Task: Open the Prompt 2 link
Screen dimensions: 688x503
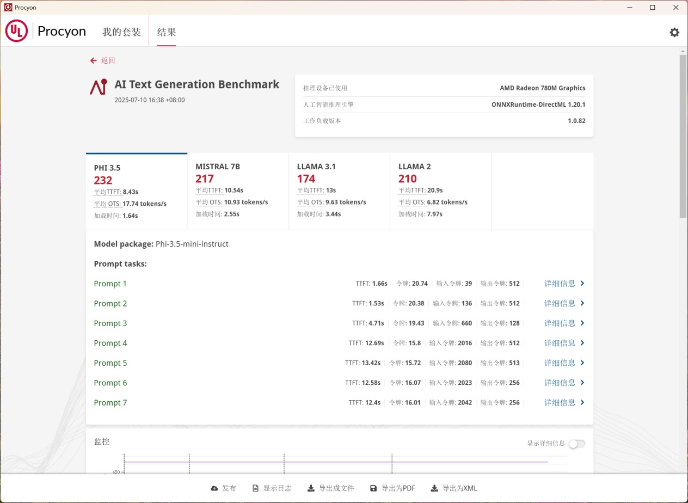Action: (110, 303)
